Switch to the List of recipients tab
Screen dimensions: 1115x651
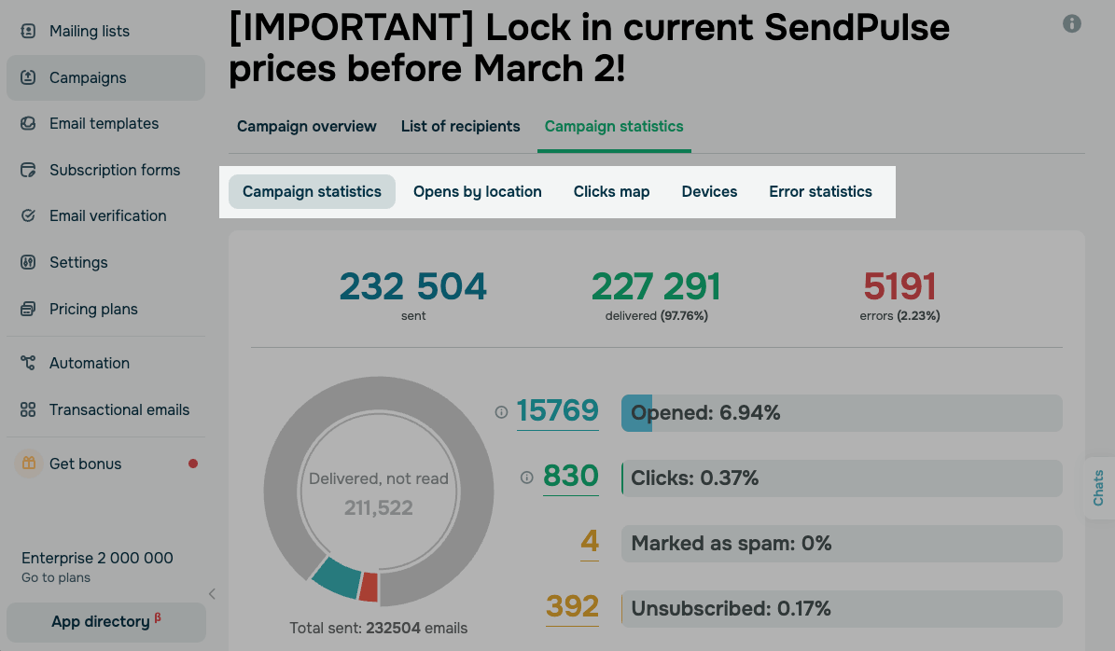[460, 126]
